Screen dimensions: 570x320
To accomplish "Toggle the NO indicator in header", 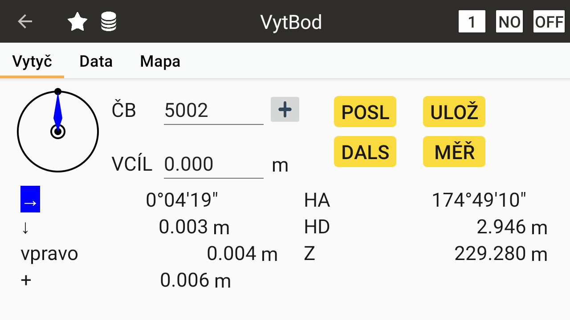I will point(509,21).
